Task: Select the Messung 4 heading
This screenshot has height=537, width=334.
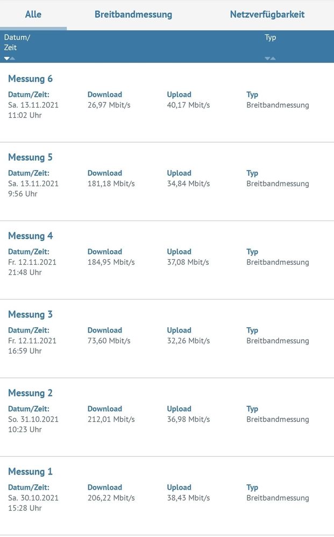Action: 30,236
